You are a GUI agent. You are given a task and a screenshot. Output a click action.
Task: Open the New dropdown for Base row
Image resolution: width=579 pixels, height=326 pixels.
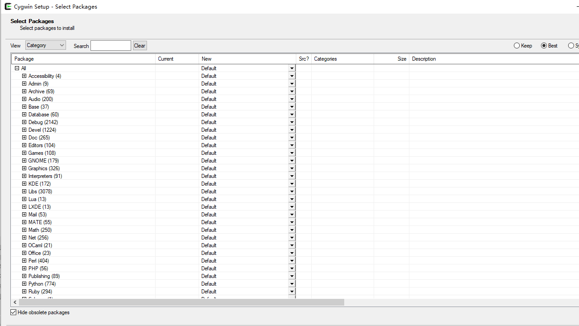pyautogui.click(x=292, y=107)
